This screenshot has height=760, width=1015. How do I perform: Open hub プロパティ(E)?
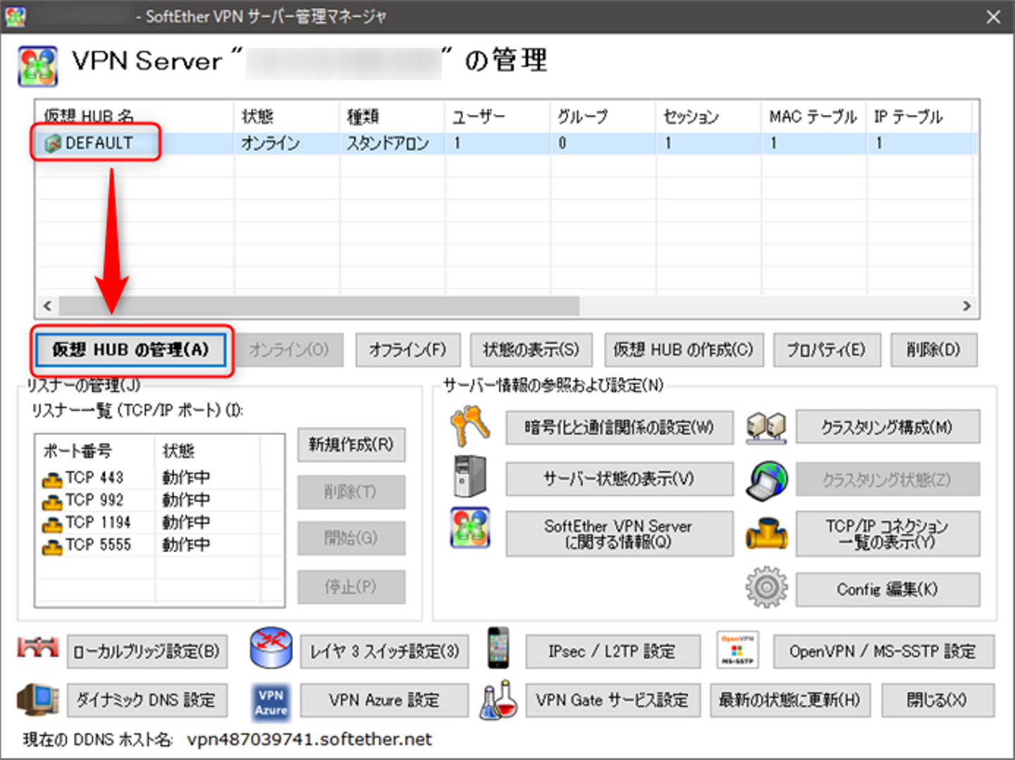point(827,350)
